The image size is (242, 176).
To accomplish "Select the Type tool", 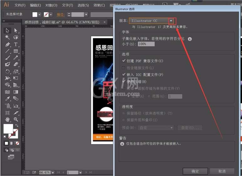I will (x=16, y=44).
